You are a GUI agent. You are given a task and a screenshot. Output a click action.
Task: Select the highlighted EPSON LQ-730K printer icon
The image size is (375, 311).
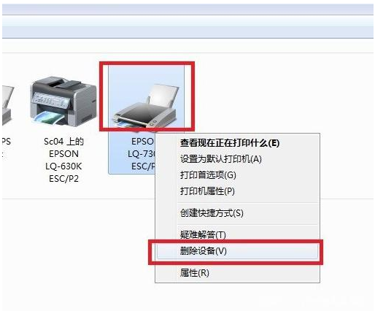tap(147, 106)
